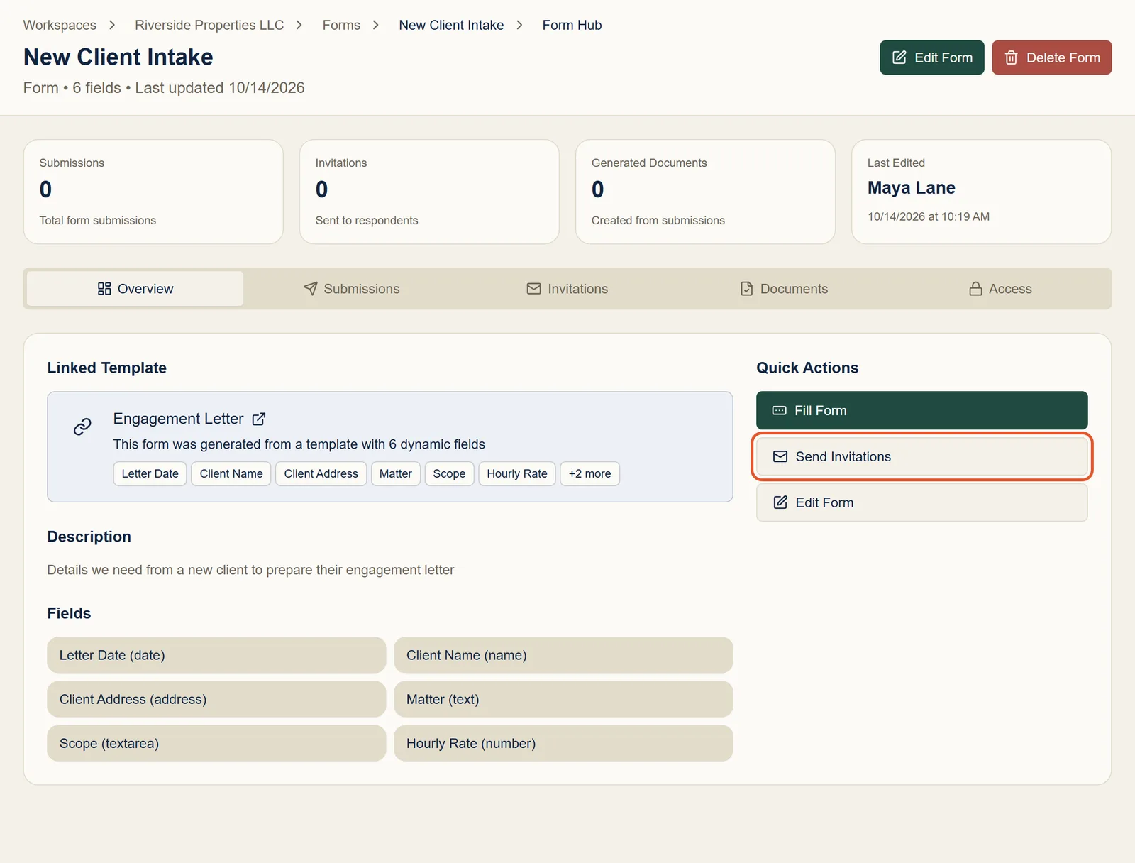Click the Delete Form button

tap(1051, 57)
